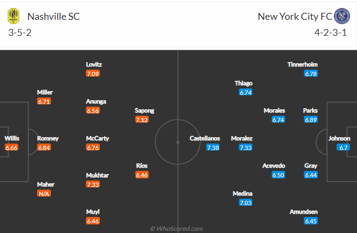The width and height of the screenshot is (357, 233).
Task: Click the 3-5-2 formation label
Action: 20,33
